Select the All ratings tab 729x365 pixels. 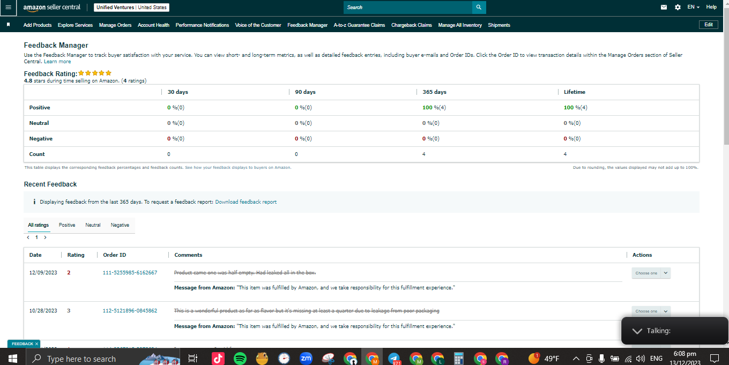tap(39, 225)
